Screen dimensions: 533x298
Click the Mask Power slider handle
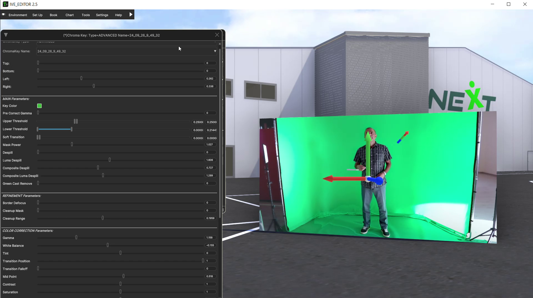point(72,144)
